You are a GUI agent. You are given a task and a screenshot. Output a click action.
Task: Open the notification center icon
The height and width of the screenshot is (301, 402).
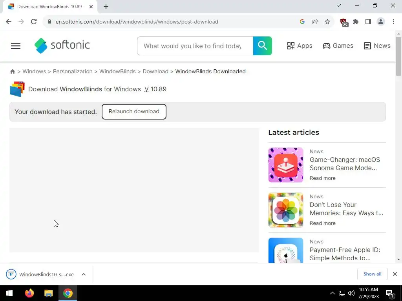click(x=389, y=293)
